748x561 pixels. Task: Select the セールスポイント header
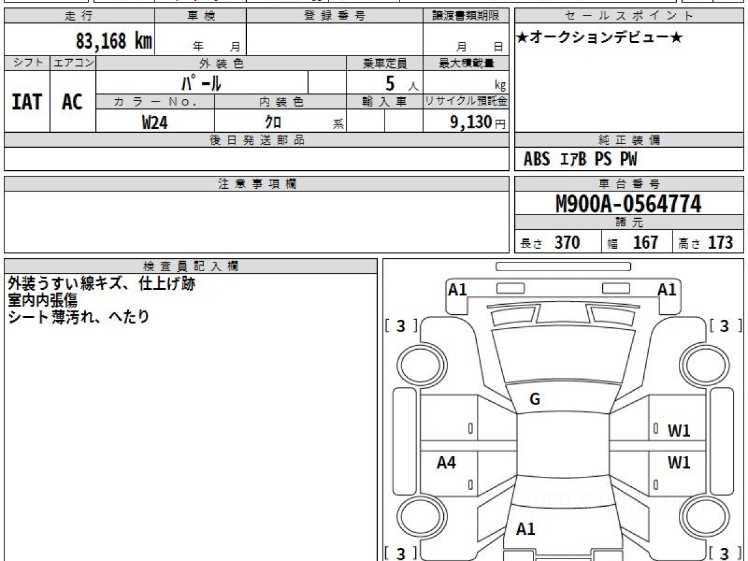point(629,16)
